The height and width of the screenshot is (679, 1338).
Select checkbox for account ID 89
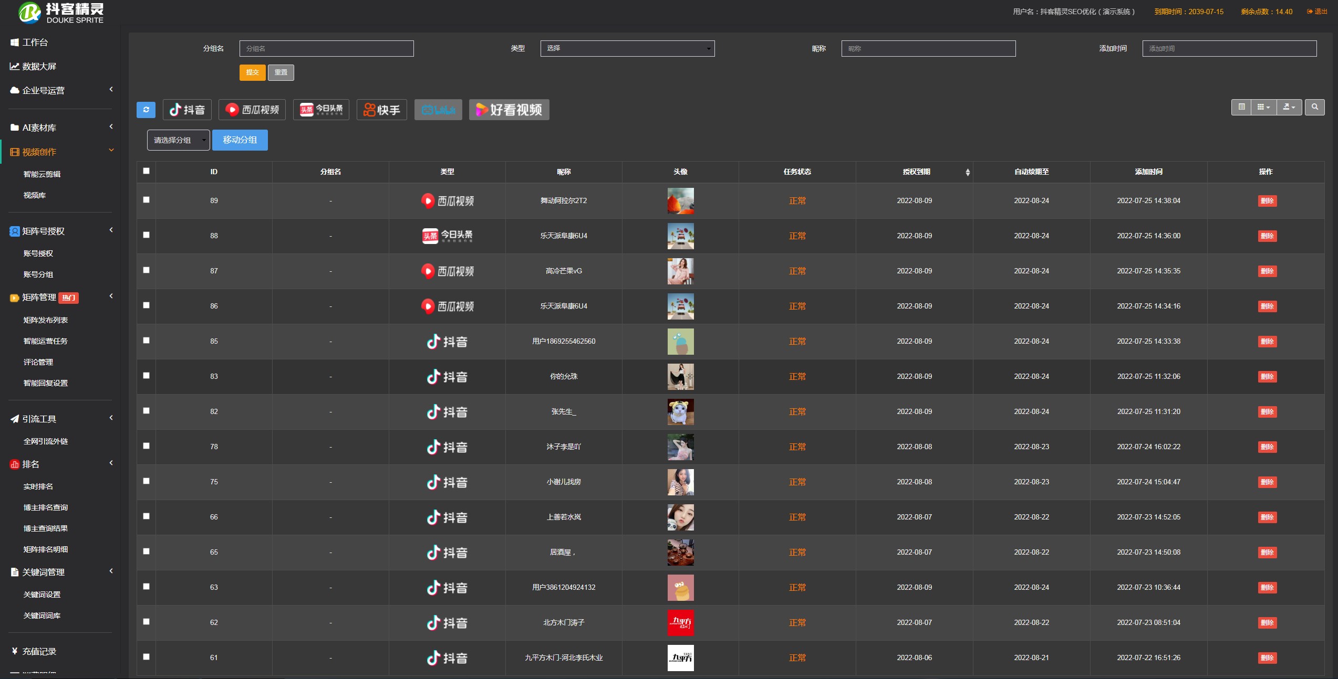tap(146, 200)
